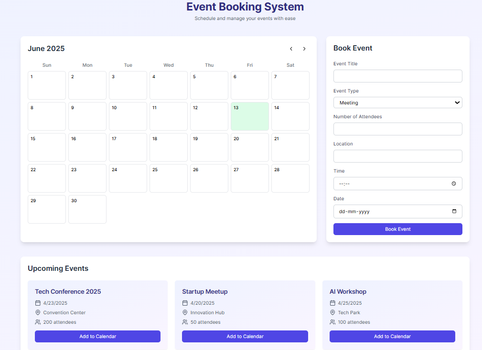
Task: Open the date picker icon in the Date field
Action: (x=454, y=211)
